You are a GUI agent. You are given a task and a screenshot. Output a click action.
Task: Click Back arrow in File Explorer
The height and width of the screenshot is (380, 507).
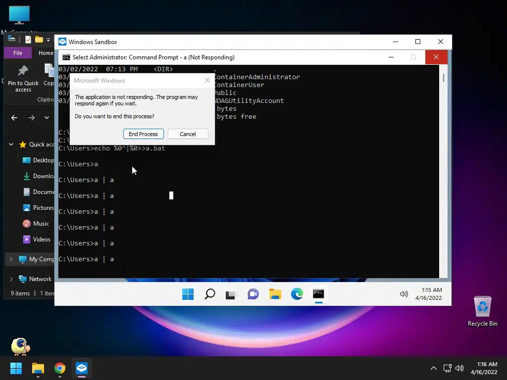point(14,118)
